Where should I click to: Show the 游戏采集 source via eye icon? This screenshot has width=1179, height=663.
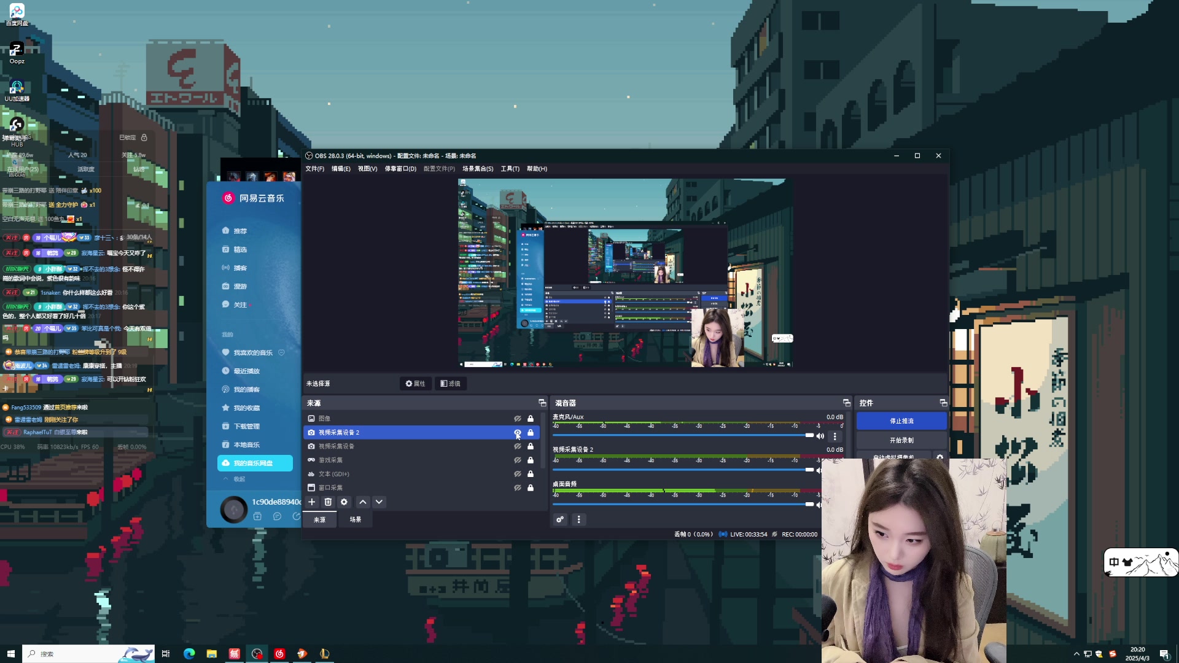coord(518,460)
